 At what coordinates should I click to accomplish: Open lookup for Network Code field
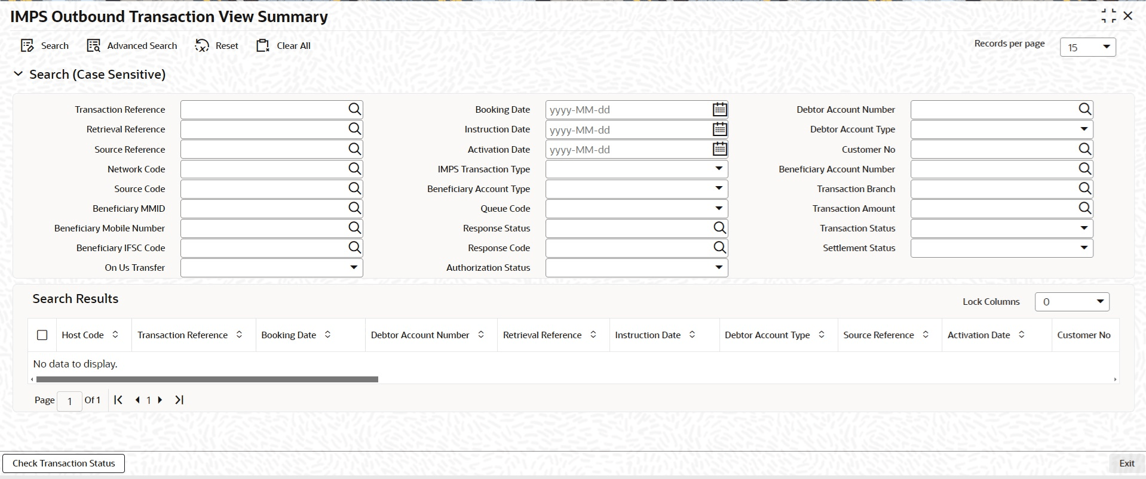pyautogui.click(x=355, y=169)
